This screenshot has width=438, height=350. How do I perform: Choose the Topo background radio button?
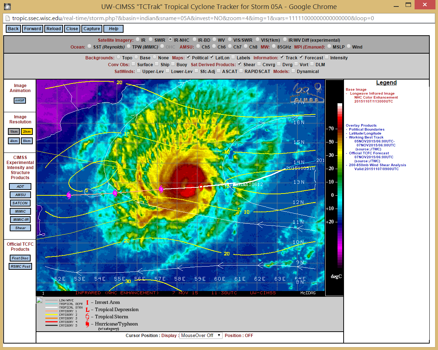tap(119, 58)
